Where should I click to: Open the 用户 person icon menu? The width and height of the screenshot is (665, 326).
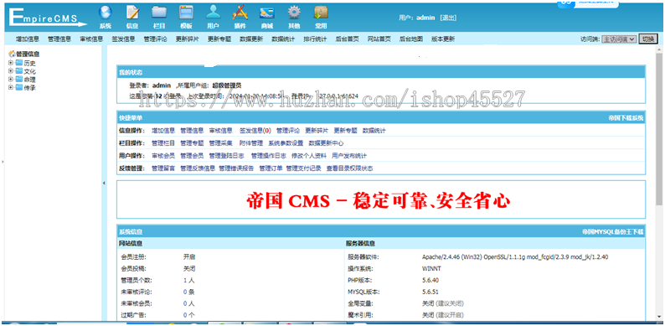point(213,17)
